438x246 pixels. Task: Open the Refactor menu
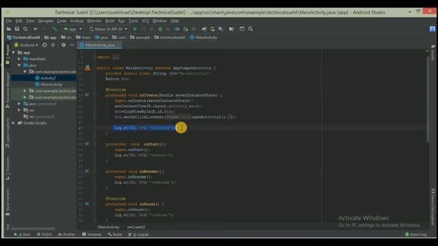pyautogui.click(x=94, y=21)
